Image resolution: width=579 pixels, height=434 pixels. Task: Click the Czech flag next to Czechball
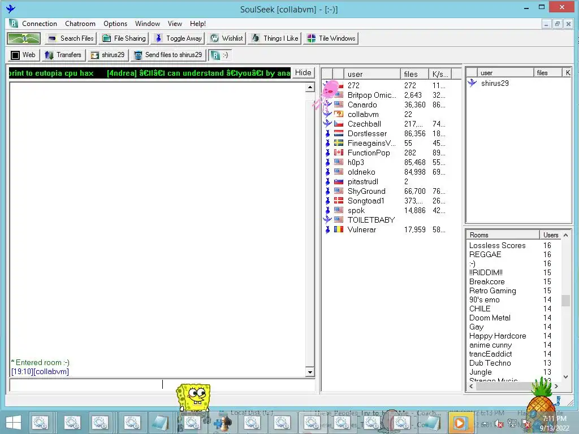pyautogui.click(x=339, y=124)
